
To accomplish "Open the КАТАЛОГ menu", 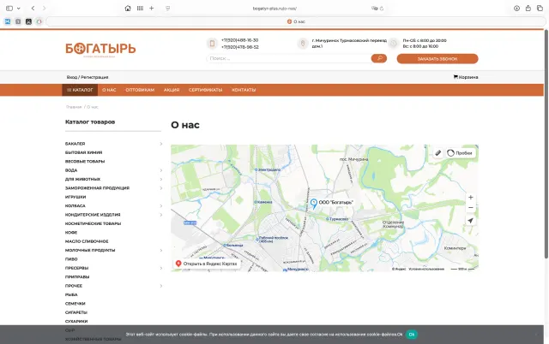I will click(x=80, y=90).
